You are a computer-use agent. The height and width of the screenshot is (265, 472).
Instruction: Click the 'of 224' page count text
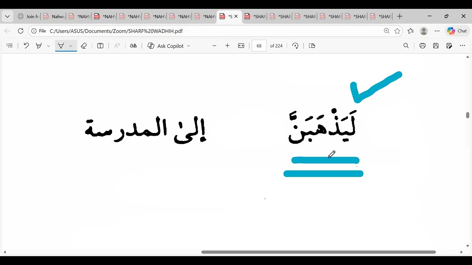point(276,46)
